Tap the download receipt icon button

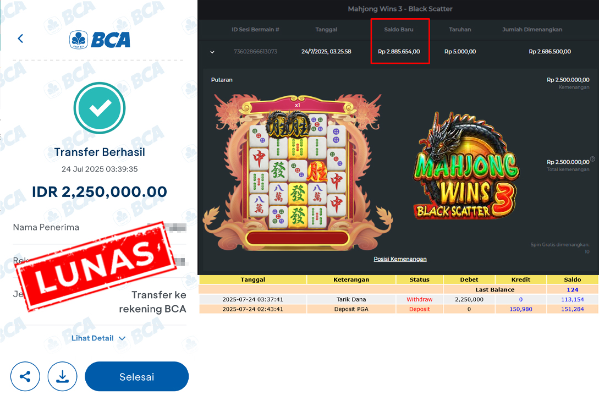[x=62, y=377]
